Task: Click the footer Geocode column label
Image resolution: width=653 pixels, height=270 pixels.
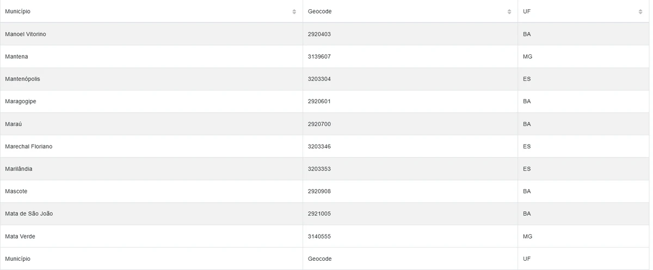Action: [319, 259]
